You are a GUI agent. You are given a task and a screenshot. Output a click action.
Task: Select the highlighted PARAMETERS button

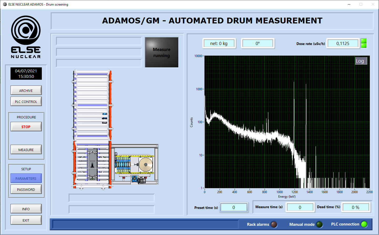tap(26, 178)
